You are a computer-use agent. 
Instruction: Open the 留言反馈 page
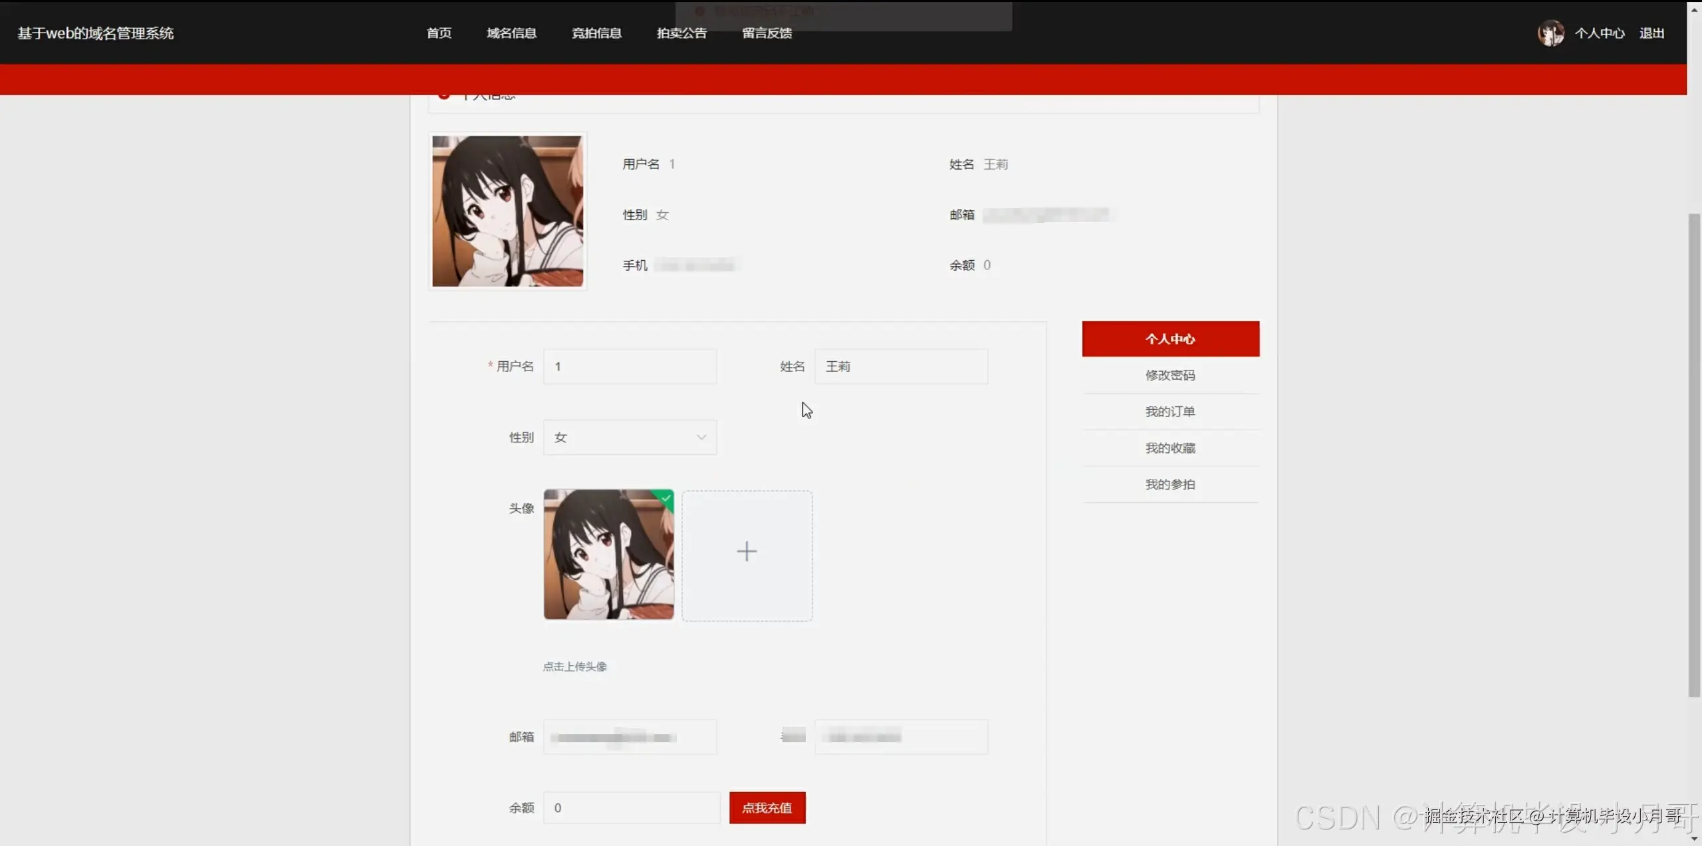(x=766, y=33)
